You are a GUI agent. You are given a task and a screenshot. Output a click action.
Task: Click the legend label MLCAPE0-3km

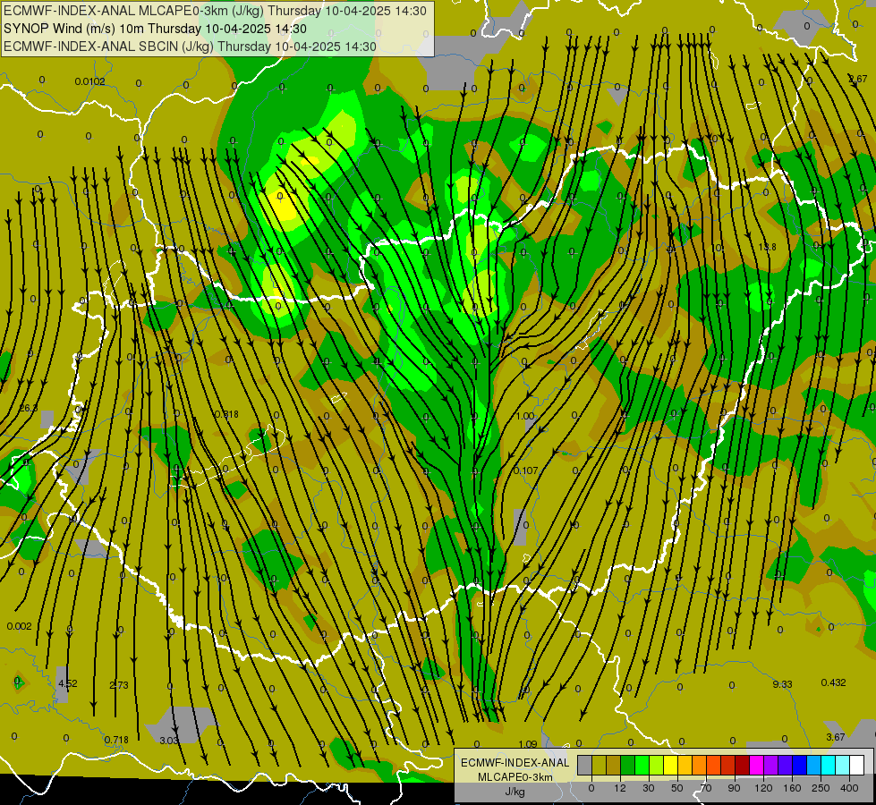click(x=515, y=777)
